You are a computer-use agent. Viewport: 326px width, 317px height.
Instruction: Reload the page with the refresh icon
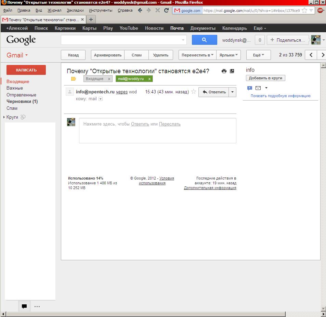coord(166,10)
